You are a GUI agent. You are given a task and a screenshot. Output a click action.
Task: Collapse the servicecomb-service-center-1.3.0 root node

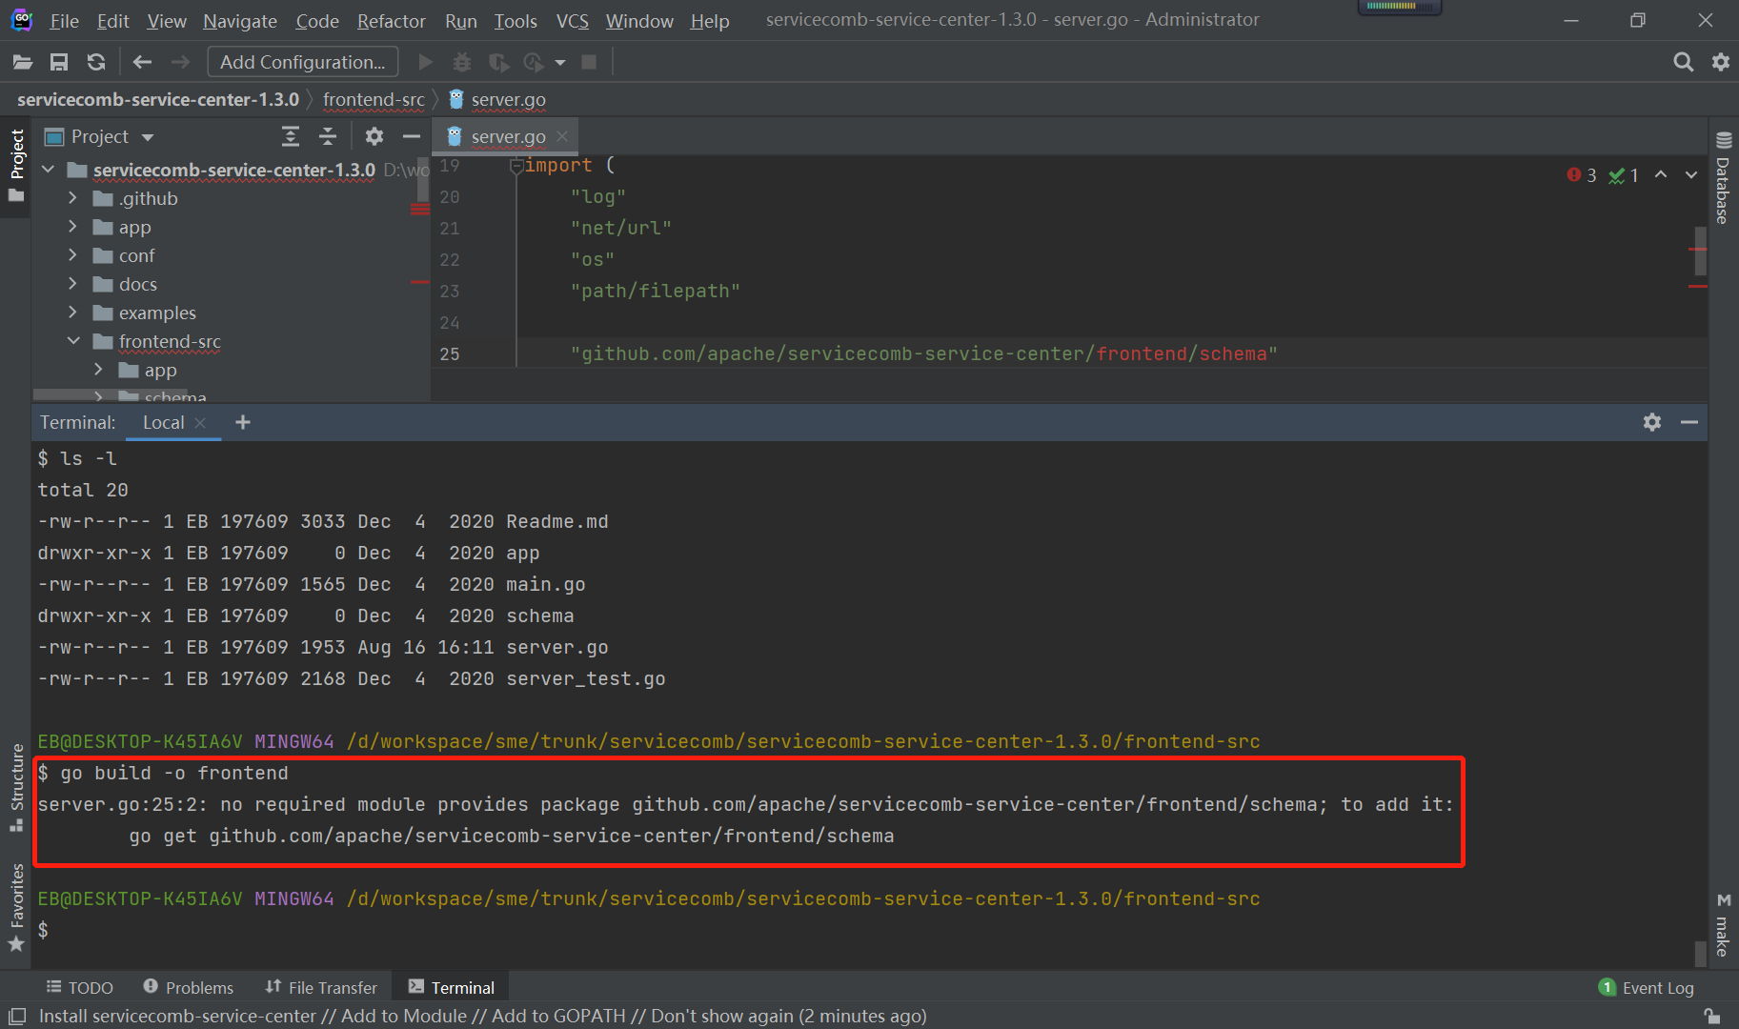tap(49, 170)
